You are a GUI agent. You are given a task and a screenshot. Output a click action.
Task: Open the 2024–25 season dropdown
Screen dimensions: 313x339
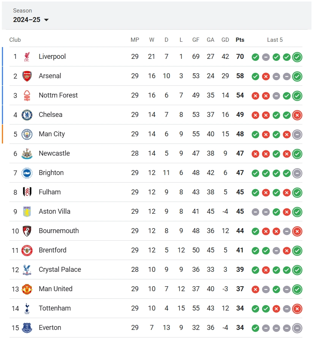[x=31, y=20]
